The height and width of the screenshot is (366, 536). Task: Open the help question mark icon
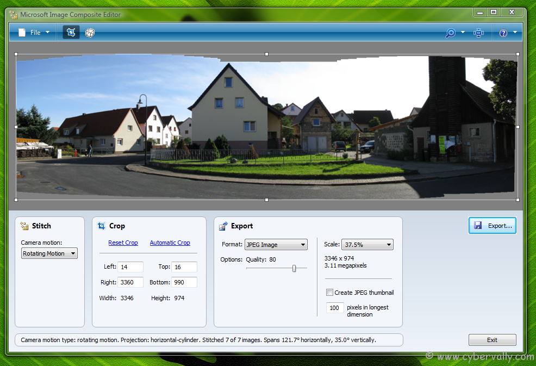[503, 33]
